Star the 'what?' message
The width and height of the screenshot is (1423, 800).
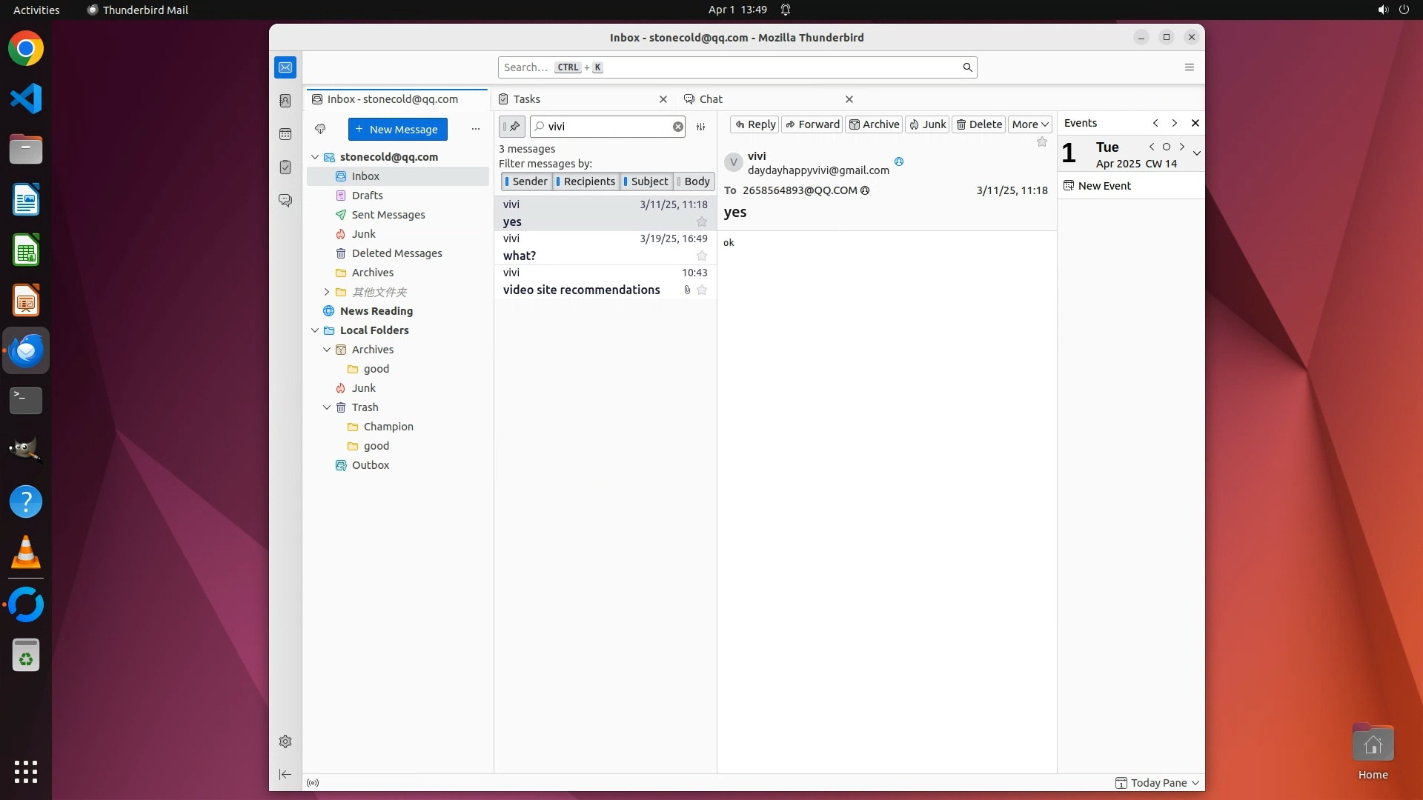coord(701,256)
